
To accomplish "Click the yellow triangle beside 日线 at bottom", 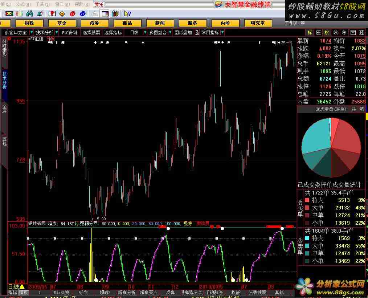I will click(x=22, y=286).
